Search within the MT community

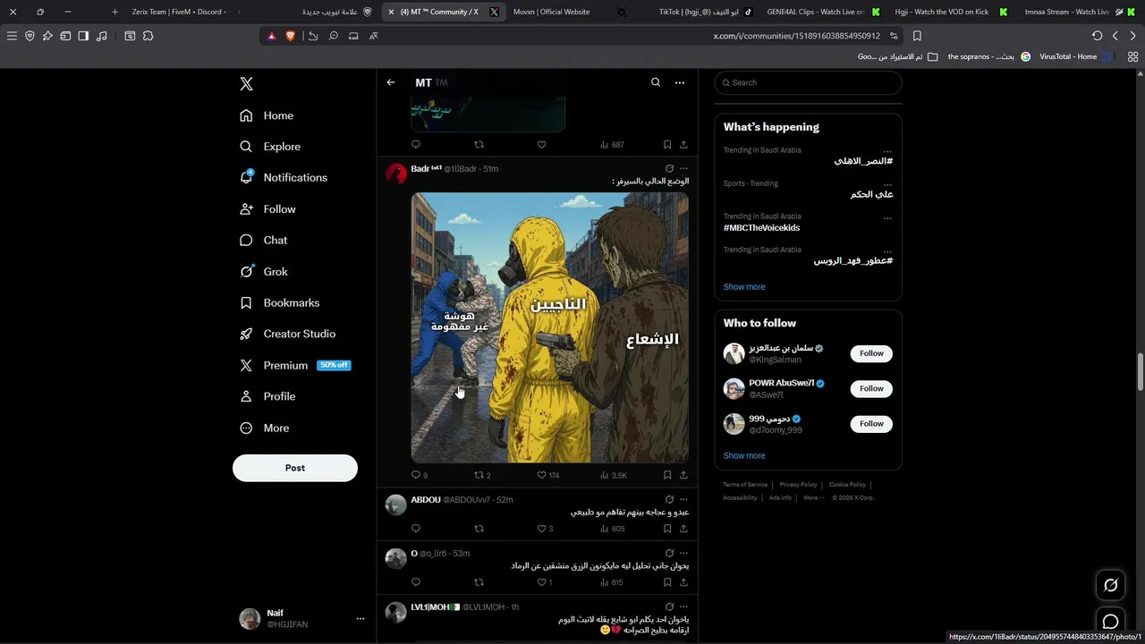656,82
